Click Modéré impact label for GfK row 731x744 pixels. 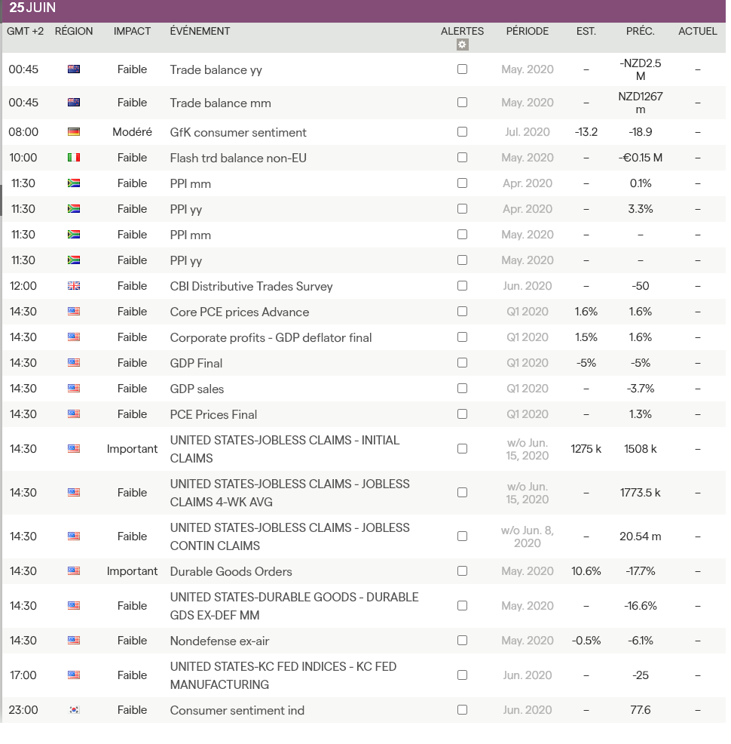click(132, 132)
